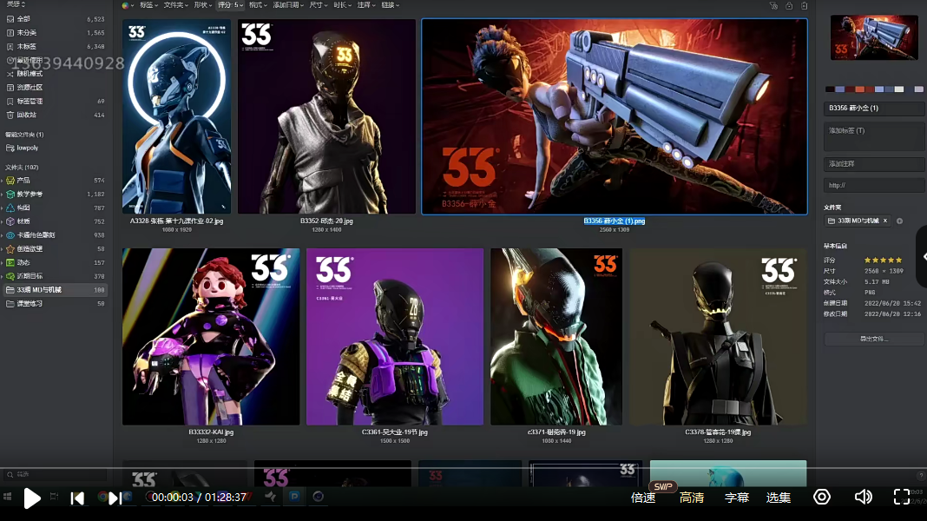The width and height of the screenshot is (927, 521).
Task: Open the 教学参考 folder in the sidebar
Action: tap(30, 194)
